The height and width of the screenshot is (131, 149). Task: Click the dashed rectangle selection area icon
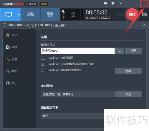click(x=4, y=25)
